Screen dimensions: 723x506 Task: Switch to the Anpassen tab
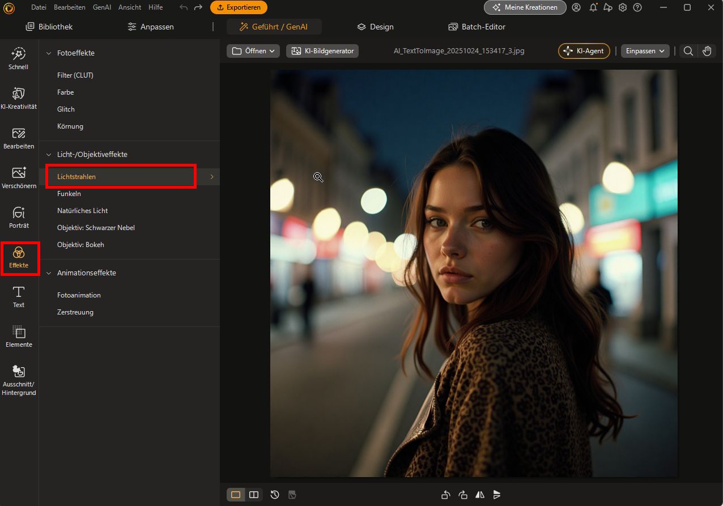pyautogui.click(x=151, y=27)
